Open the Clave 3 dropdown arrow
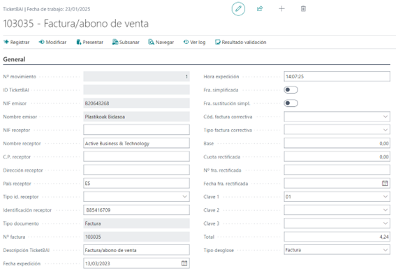 coord(385,223)
